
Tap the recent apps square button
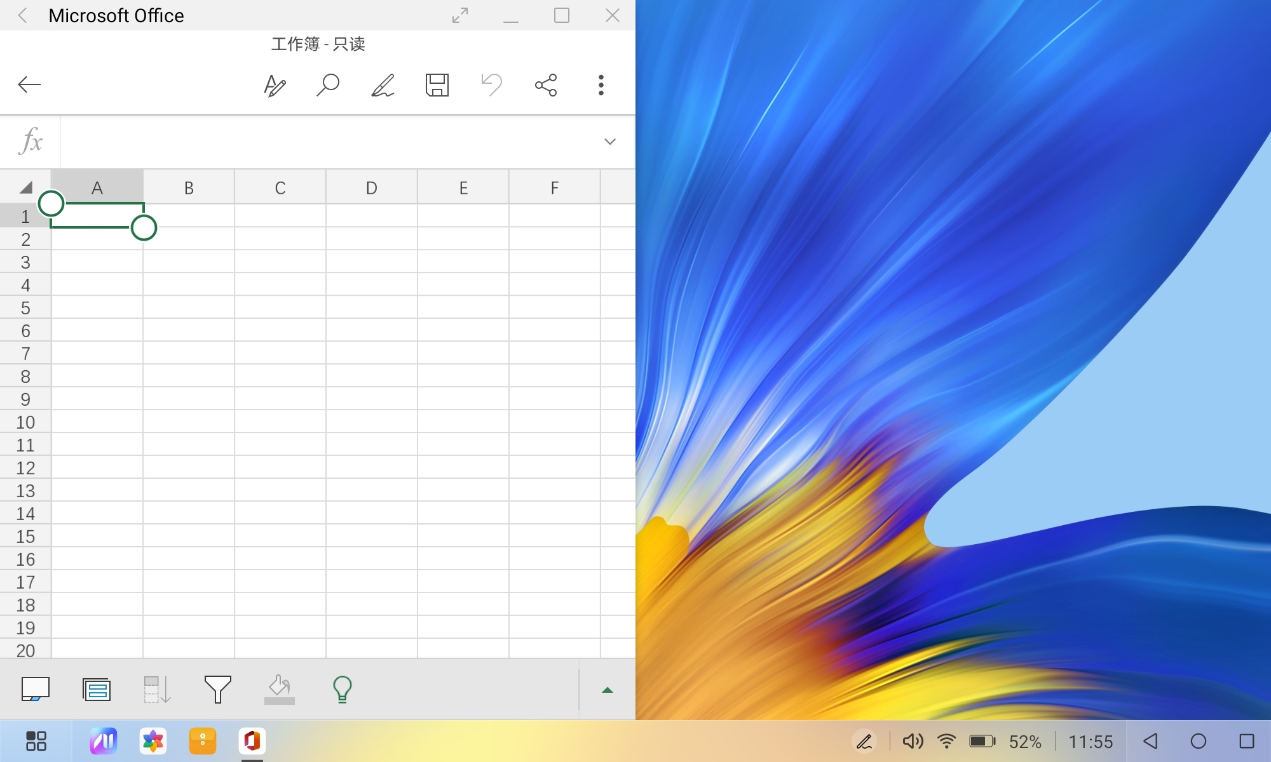pos(1247,741)
